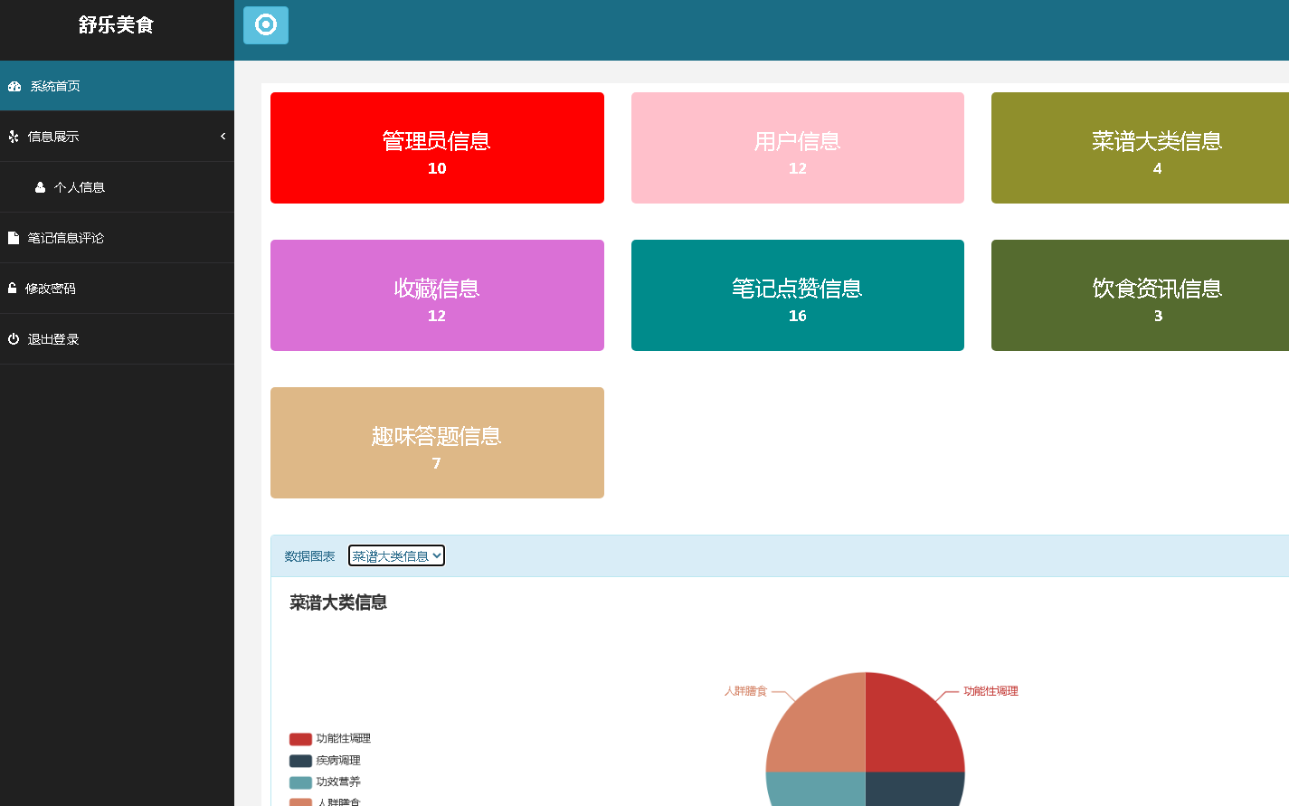Open the pink 用户信息 card
This screenshot has width=1289, height=806.
pos(798,148)
